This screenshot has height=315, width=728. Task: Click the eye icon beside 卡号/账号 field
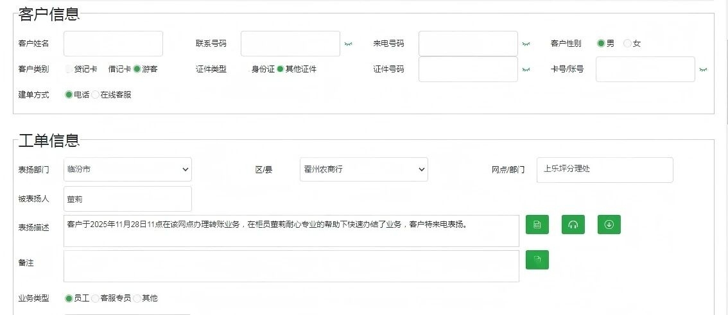[x=703, y=69]
